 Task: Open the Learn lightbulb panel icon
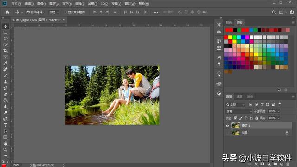[x=219, y=74]
